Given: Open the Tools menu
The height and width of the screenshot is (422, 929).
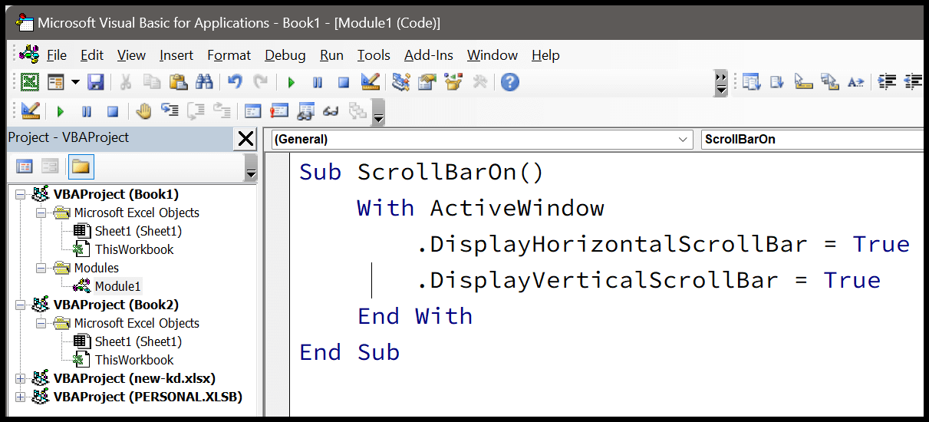Looking at the screenshot, I should [x=374, y=55].
